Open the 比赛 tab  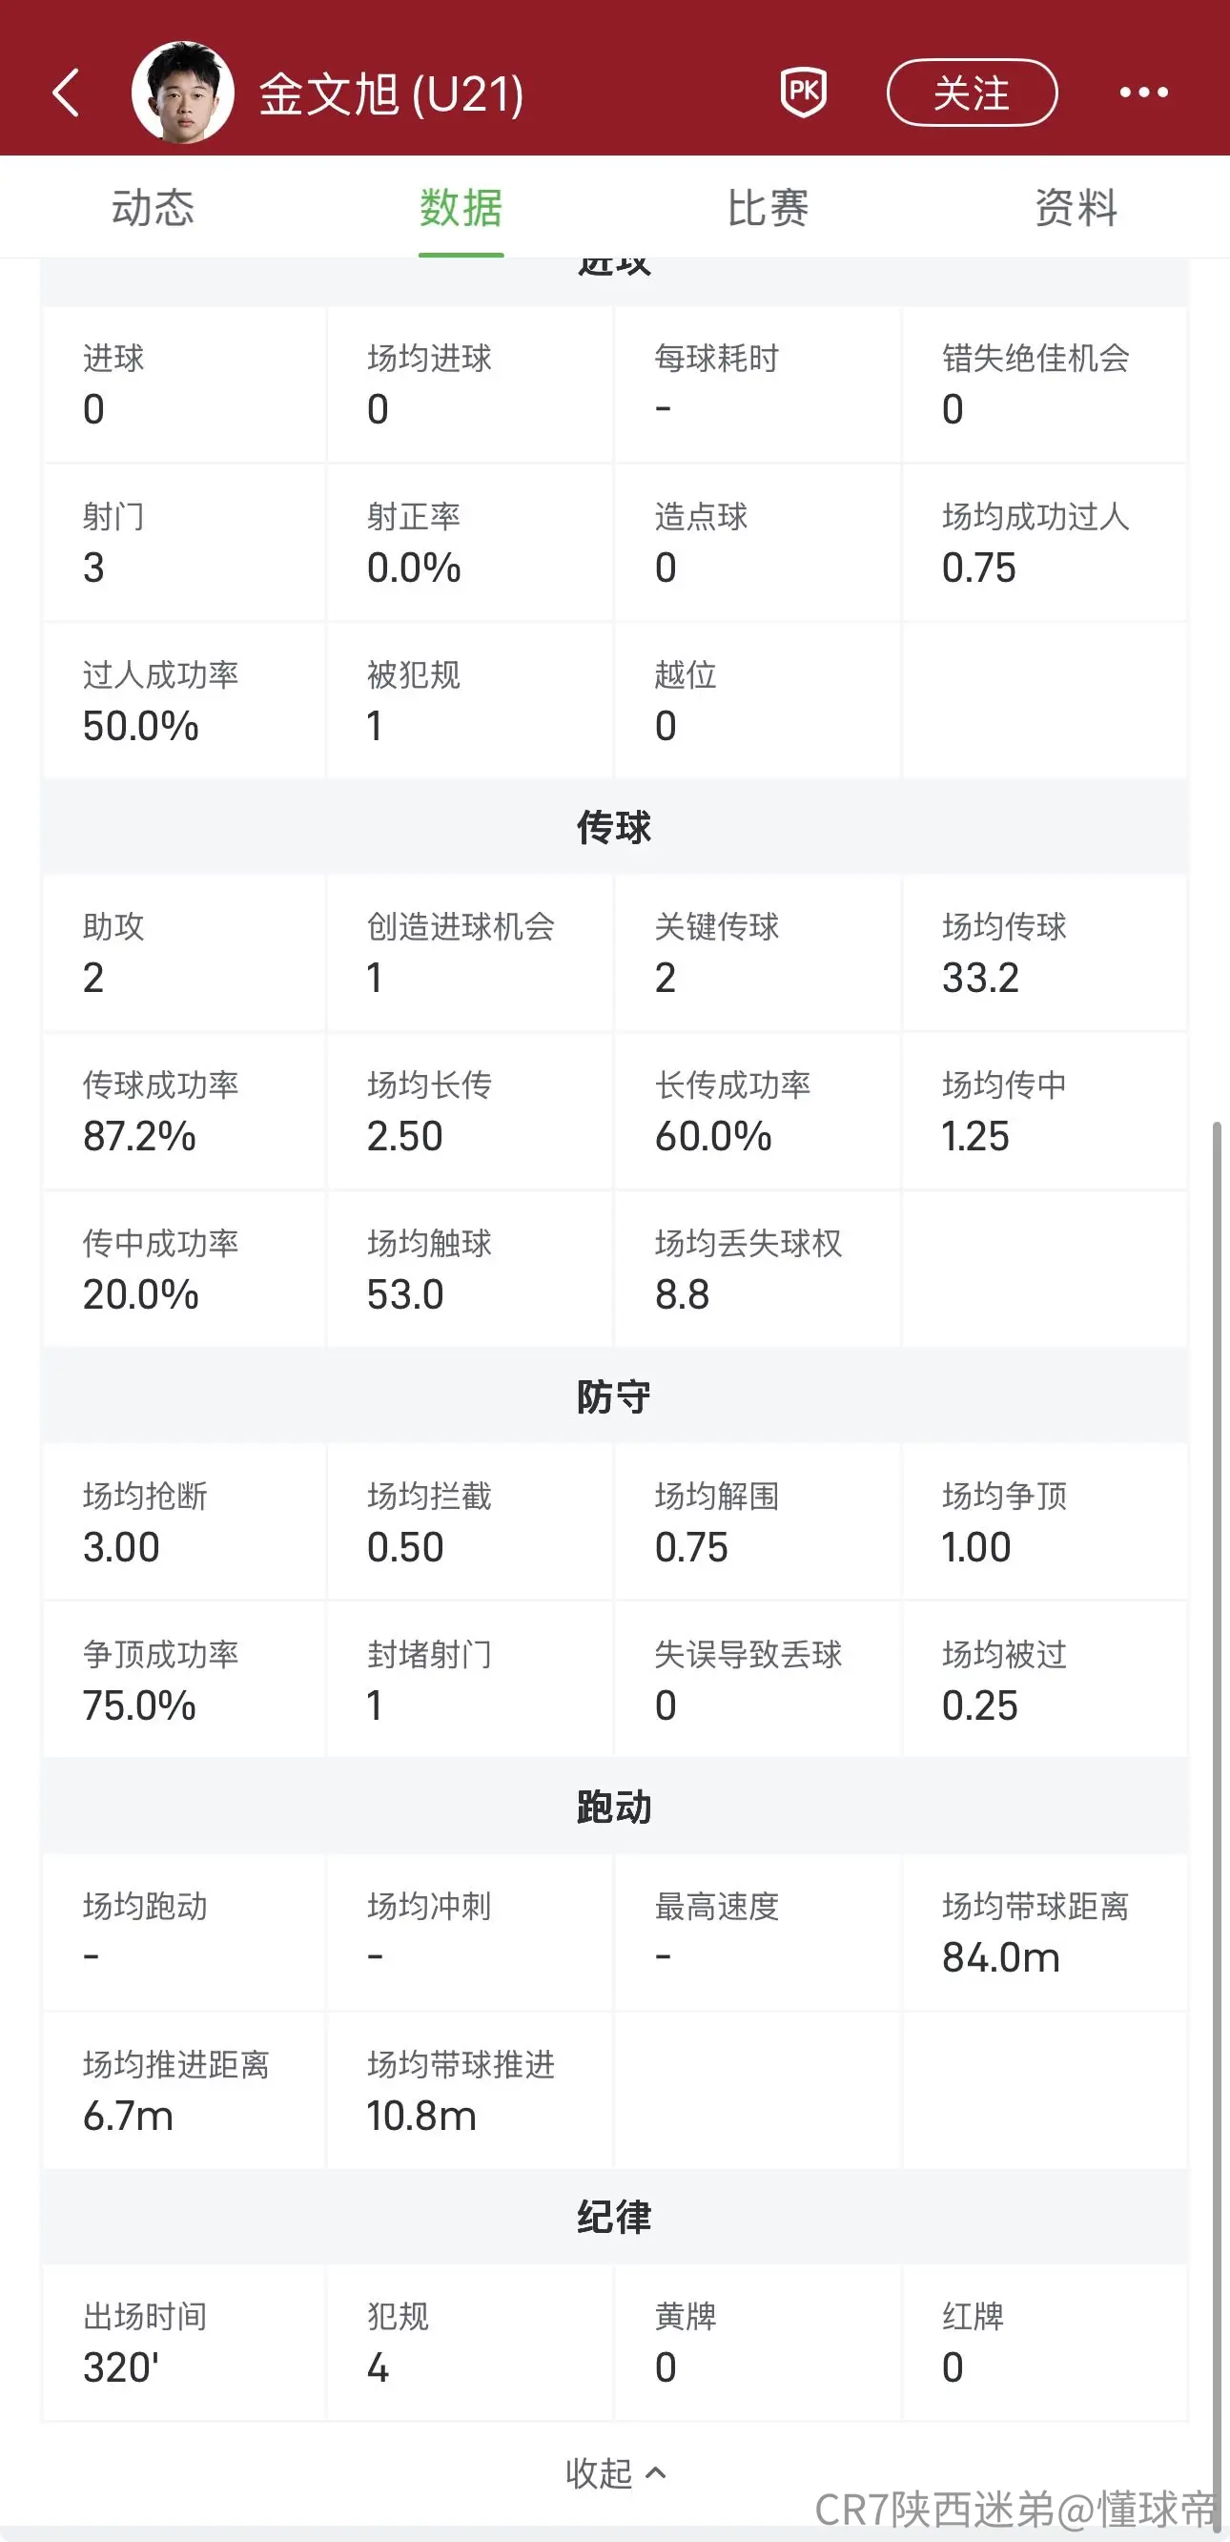coord(769,208)
